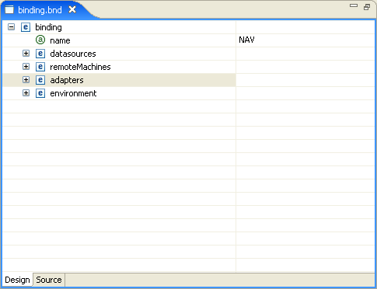Viewport: 377px width, 289px height.
Task: Select the binding.bnd editor tab
Action: [40, 10]
